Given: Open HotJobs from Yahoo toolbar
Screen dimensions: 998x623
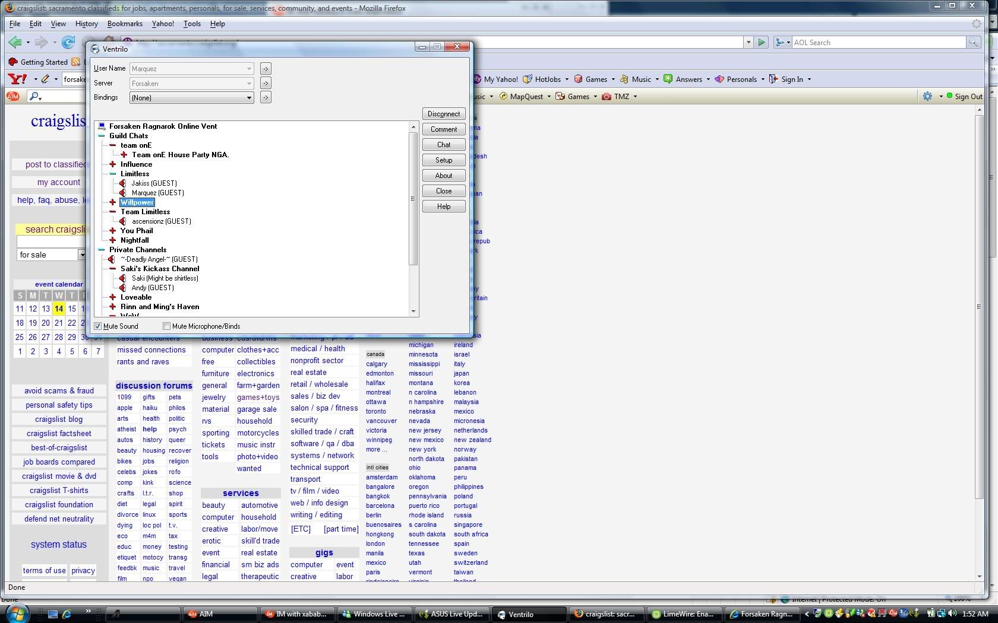Looking at the screenshot, I should pos(542,79).
